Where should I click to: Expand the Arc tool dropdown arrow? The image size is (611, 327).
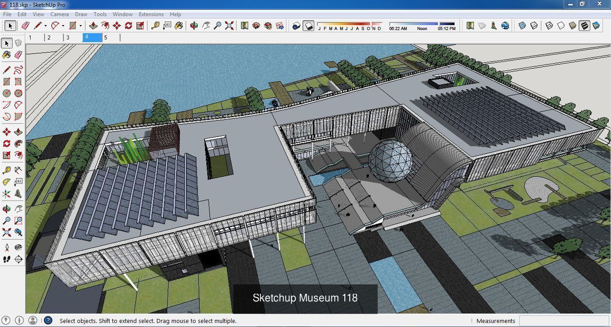pyautogui.click(x=63, y=26)
